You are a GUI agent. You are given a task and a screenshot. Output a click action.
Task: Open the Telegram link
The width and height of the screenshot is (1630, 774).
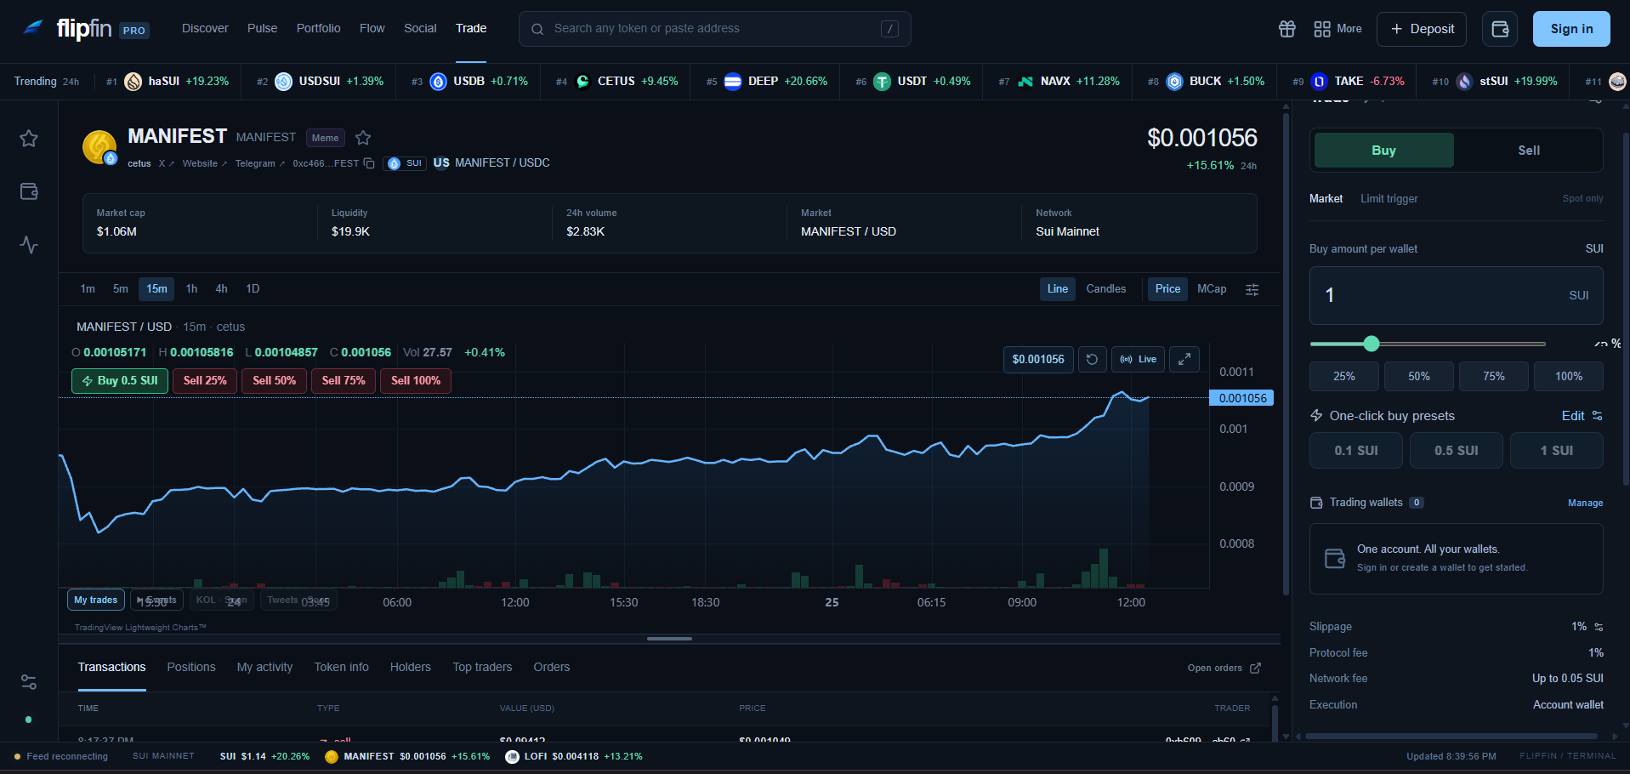[x=259, y=164]
